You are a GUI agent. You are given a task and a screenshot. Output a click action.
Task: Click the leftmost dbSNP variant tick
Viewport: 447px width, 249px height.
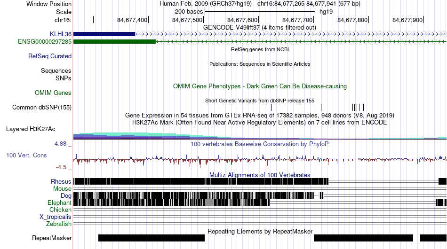(x=271, y=107)
